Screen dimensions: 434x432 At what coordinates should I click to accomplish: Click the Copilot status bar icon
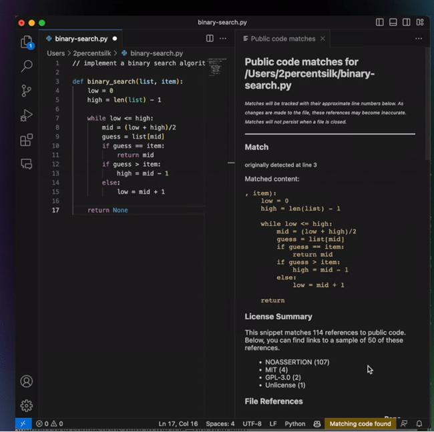pos(318,423)
